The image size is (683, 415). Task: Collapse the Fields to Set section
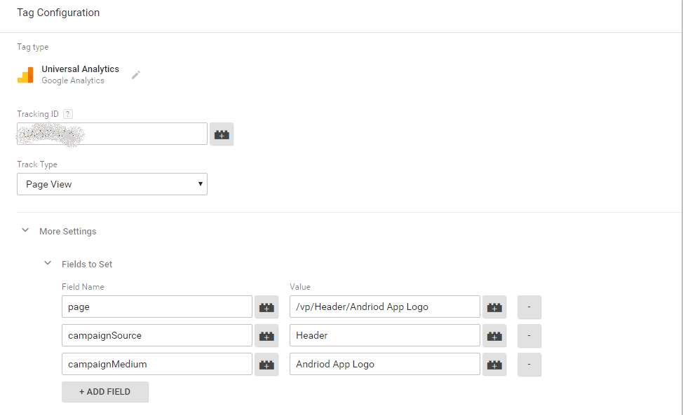pos(48,263)
